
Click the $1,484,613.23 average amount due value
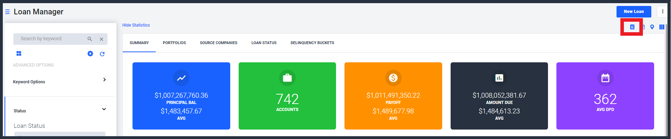(x=499, y=111)
